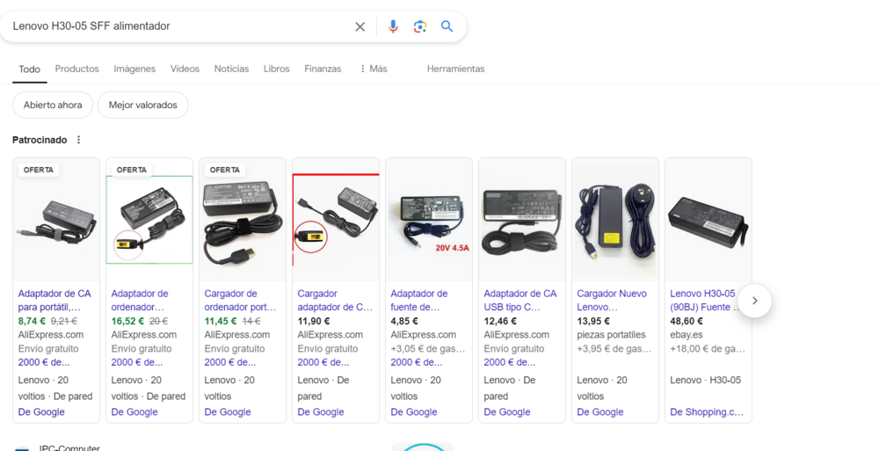The height and width of the screenshot is (451, 879).
Task: Click the '48,60 €' price text
Action: (686, 321)
